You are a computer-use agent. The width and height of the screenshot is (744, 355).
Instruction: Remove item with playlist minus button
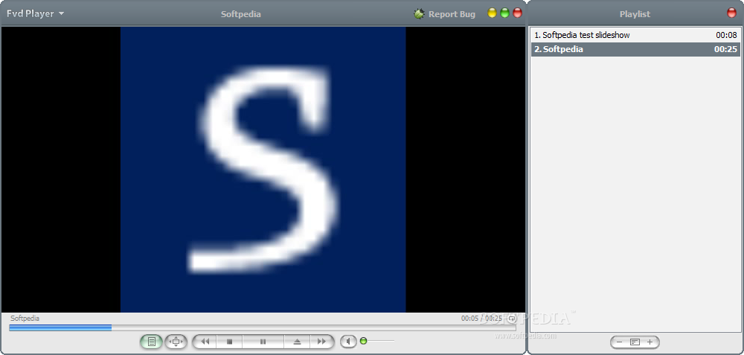619,342
